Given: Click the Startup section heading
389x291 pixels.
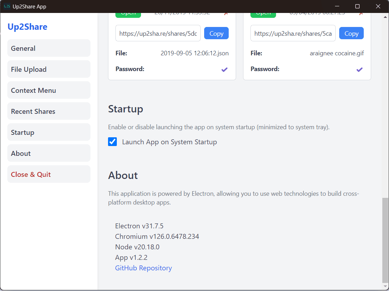Looking at the screenshot, I should click(x=126, y=109).
